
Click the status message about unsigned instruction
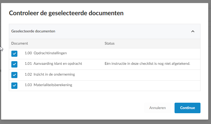pos(147,64)
